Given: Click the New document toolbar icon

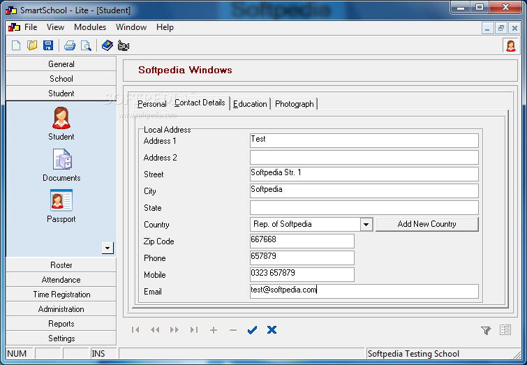Looking at the screenshot, I should (x=16, y=45).
